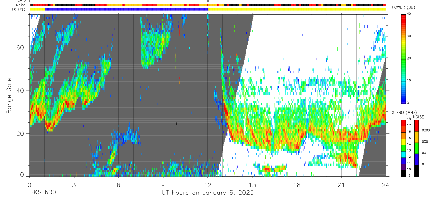The width and height of the screenshot is (434, 200).
Task: Click the "NOISE" legend title
Action: tap(418, 117)
